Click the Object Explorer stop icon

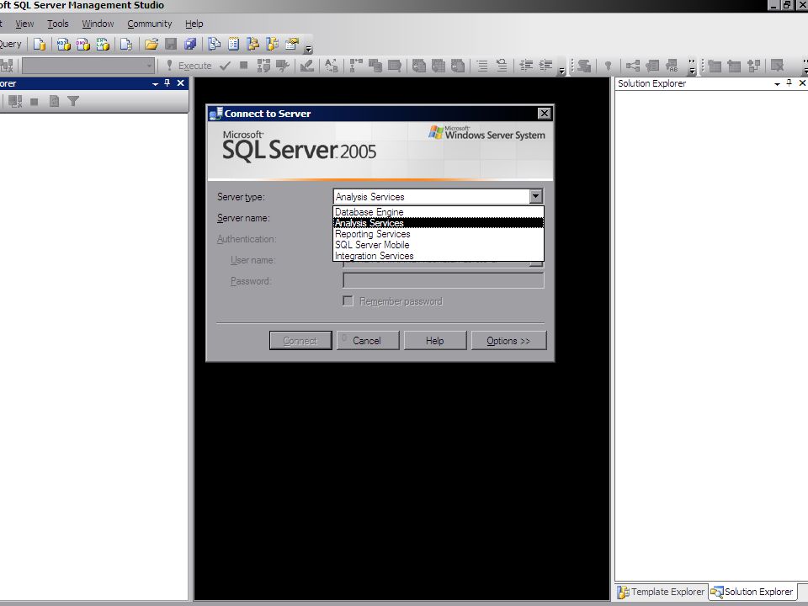(x=34, y=102)
